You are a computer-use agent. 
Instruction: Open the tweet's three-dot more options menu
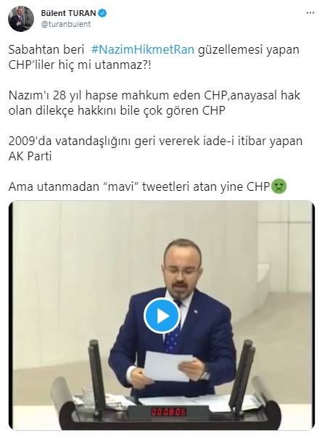[310, 13]
